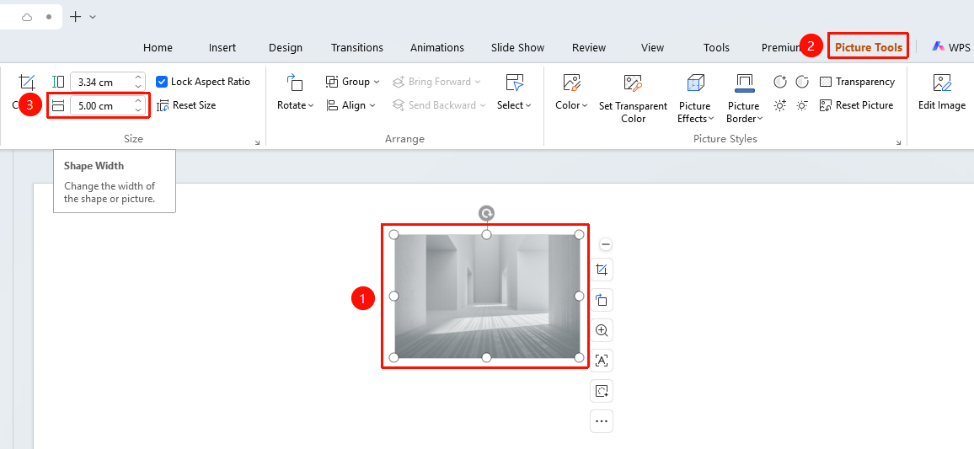Click the new tab plus button

(x=76, y=17)
